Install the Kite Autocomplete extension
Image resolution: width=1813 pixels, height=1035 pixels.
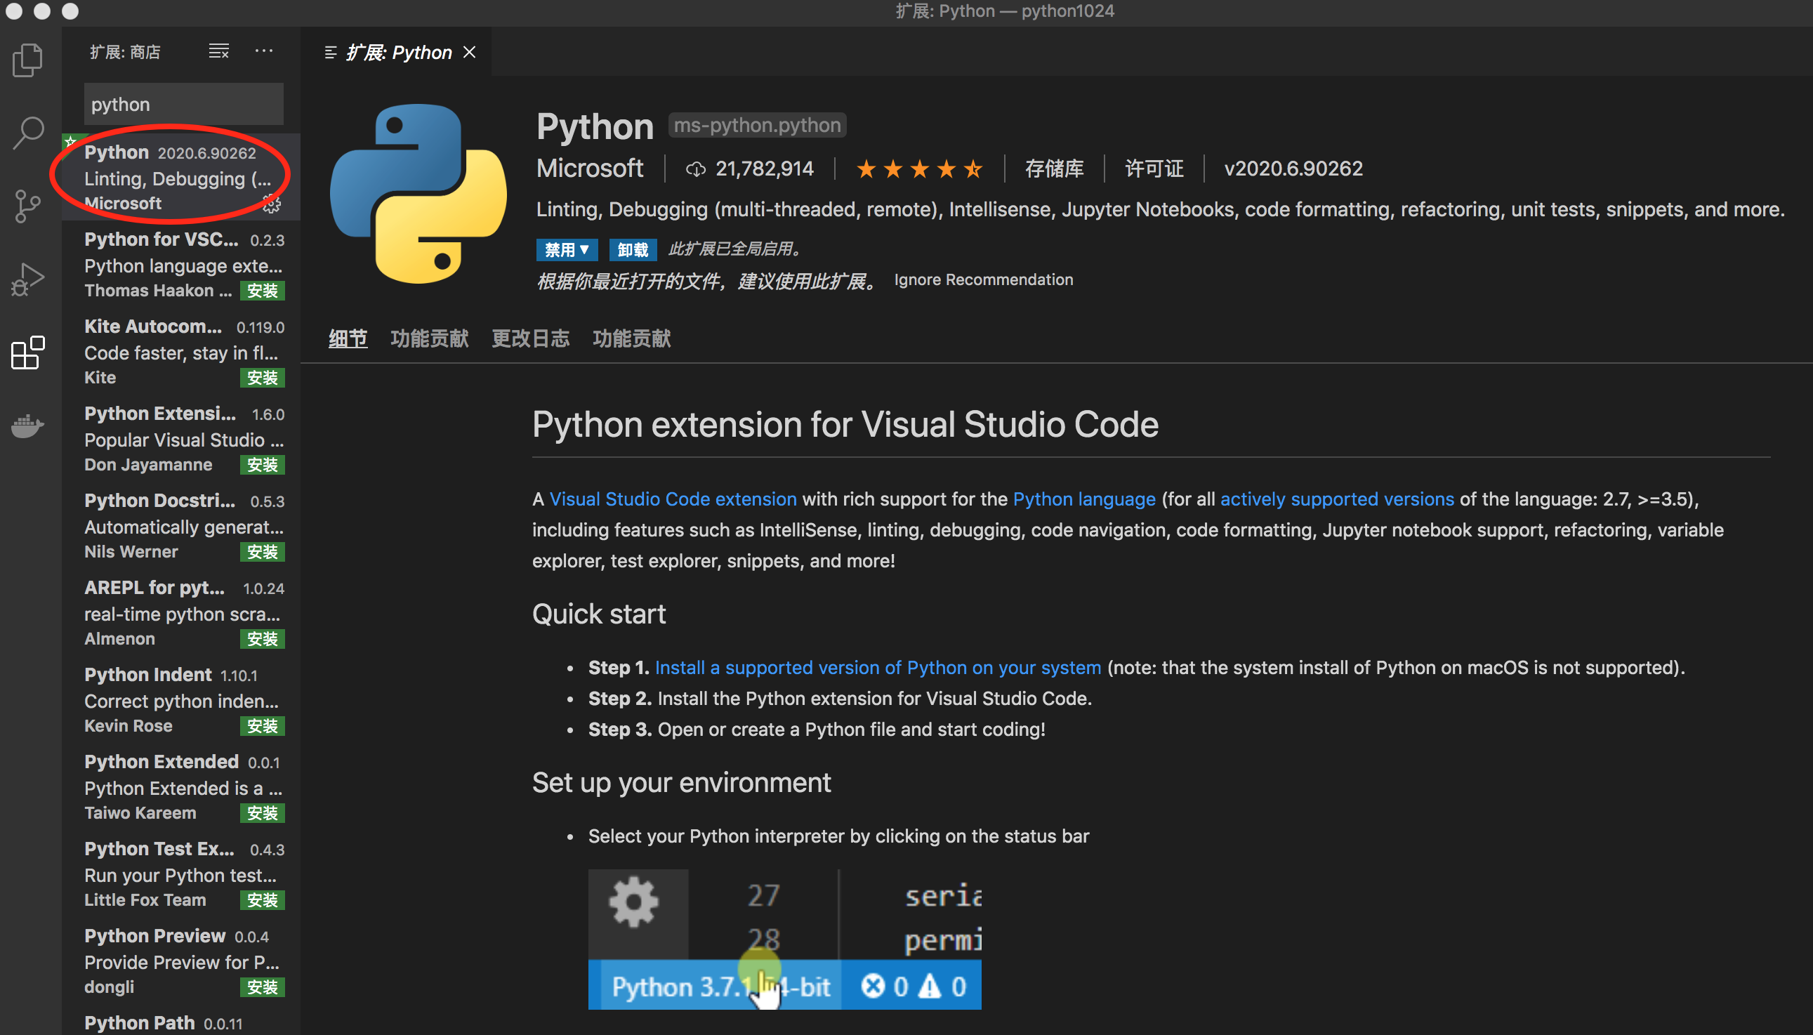[261, 378]
